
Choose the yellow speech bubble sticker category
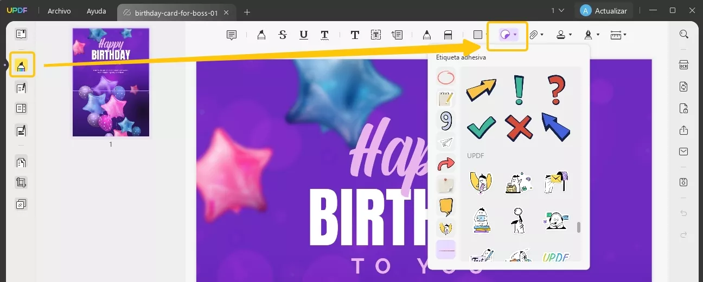[x=445, y=206]
